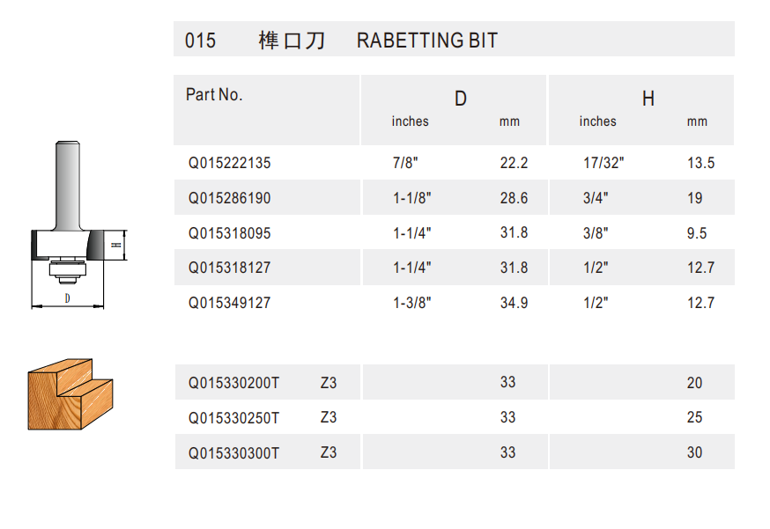This screenshot has width=770, height=529.
Task: Click the 015 catalog number in the title
Action: coord(200,40)
